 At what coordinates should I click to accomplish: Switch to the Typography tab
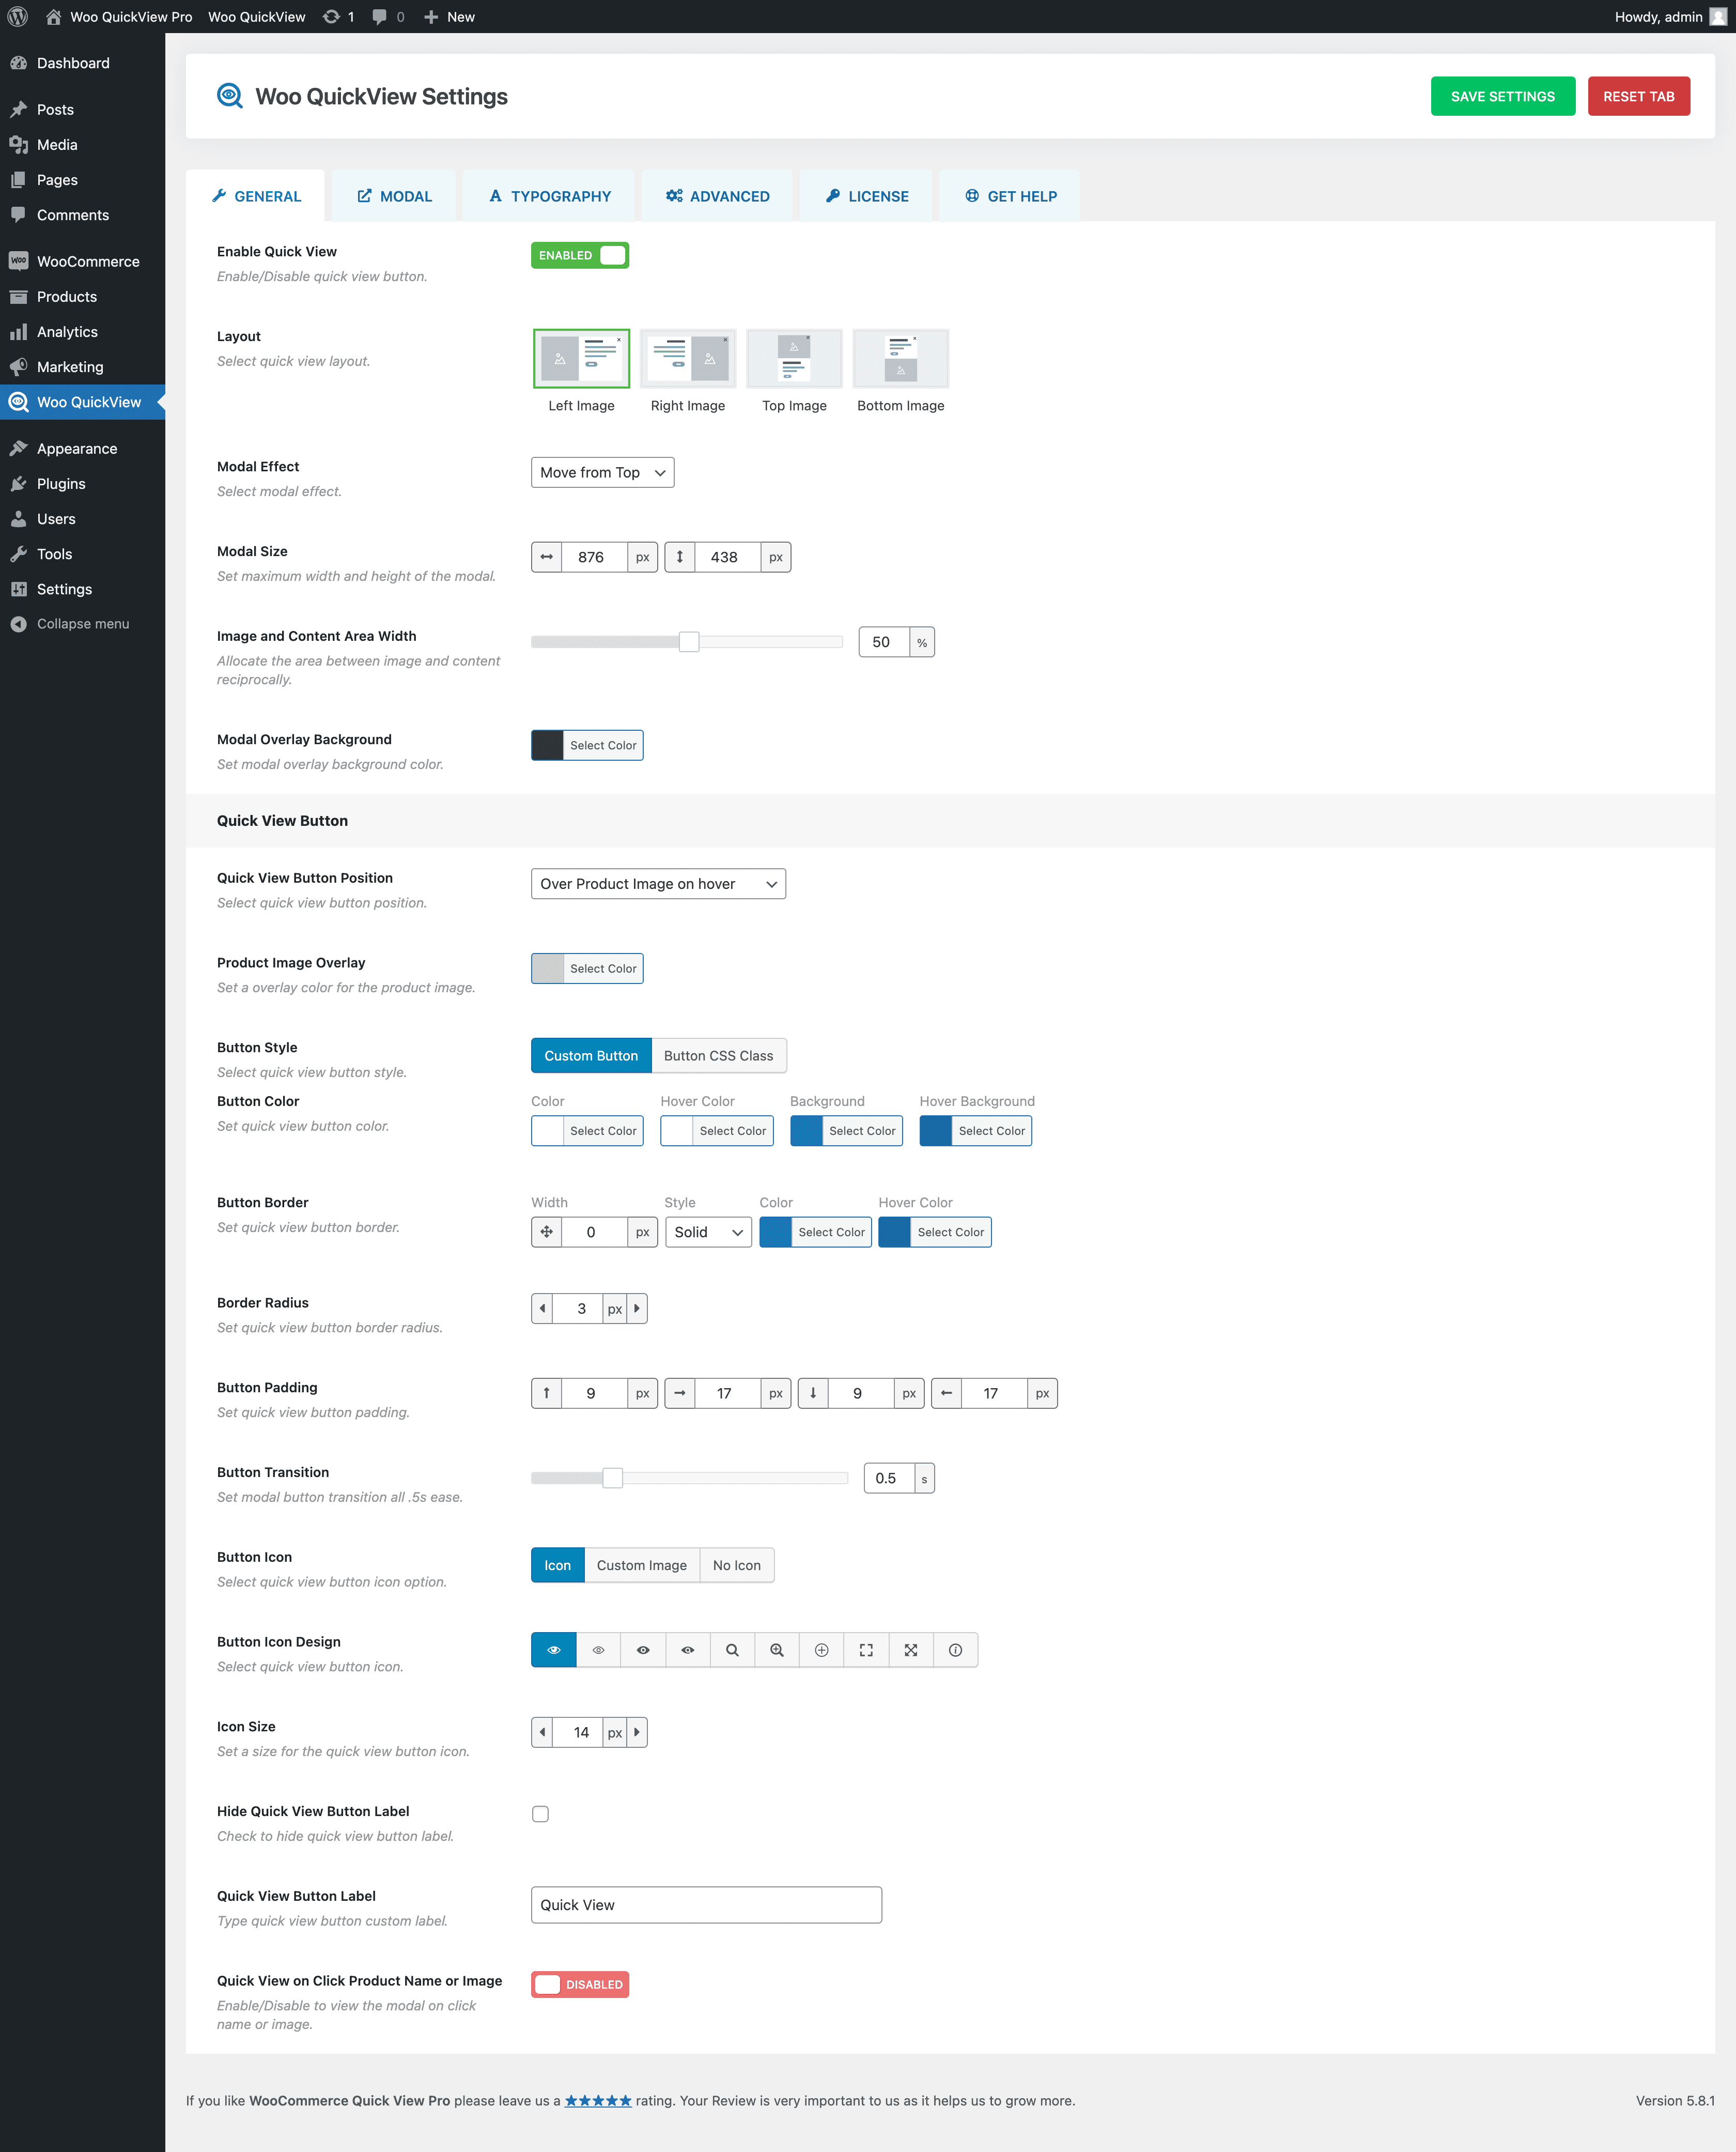549,196
